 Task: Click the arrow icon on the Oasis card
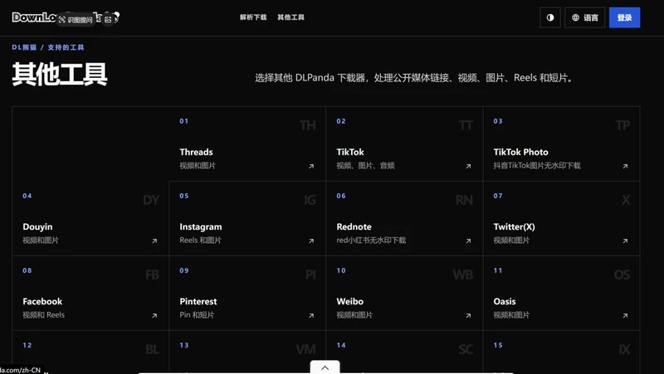click(625, 316)
